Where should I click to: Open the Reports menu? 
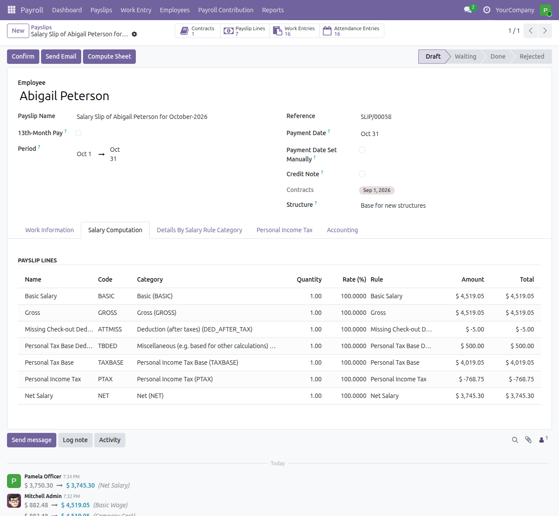tap(273, 10)
